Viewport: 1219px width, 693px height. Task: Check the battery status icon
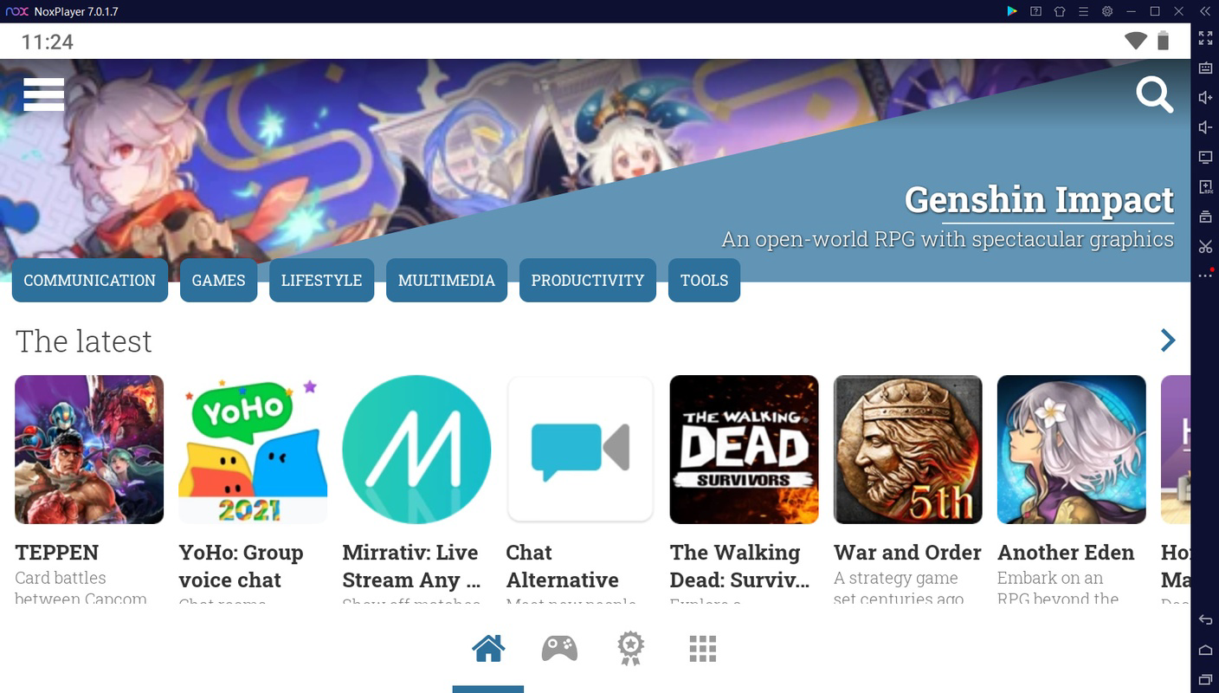[1164, 41]
